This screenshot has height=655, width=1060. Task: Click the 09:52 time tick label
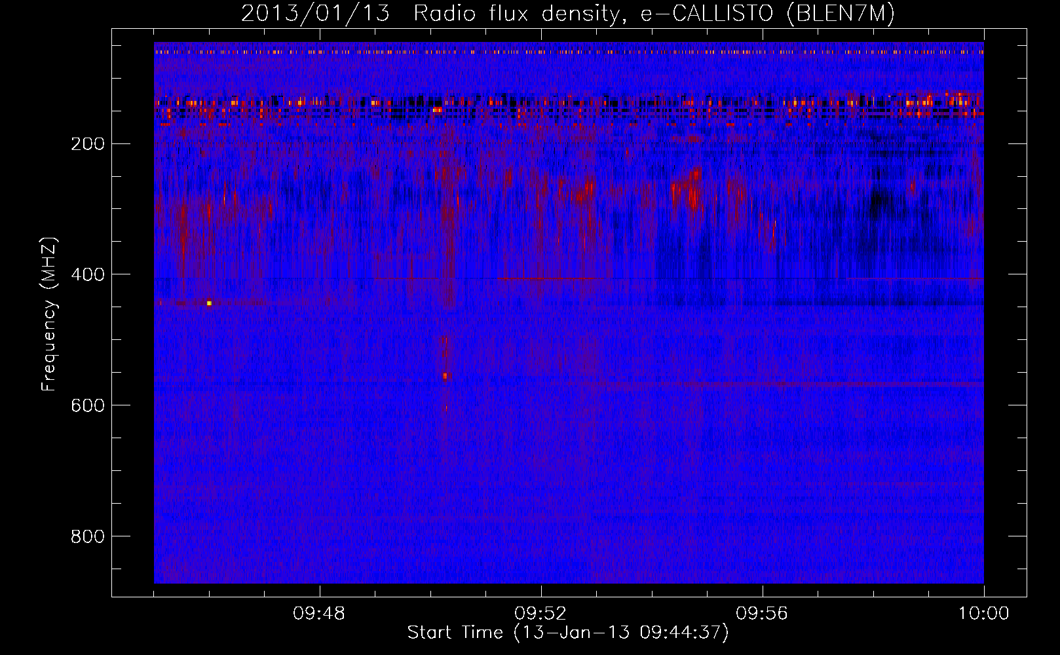[x=540, y=614]
